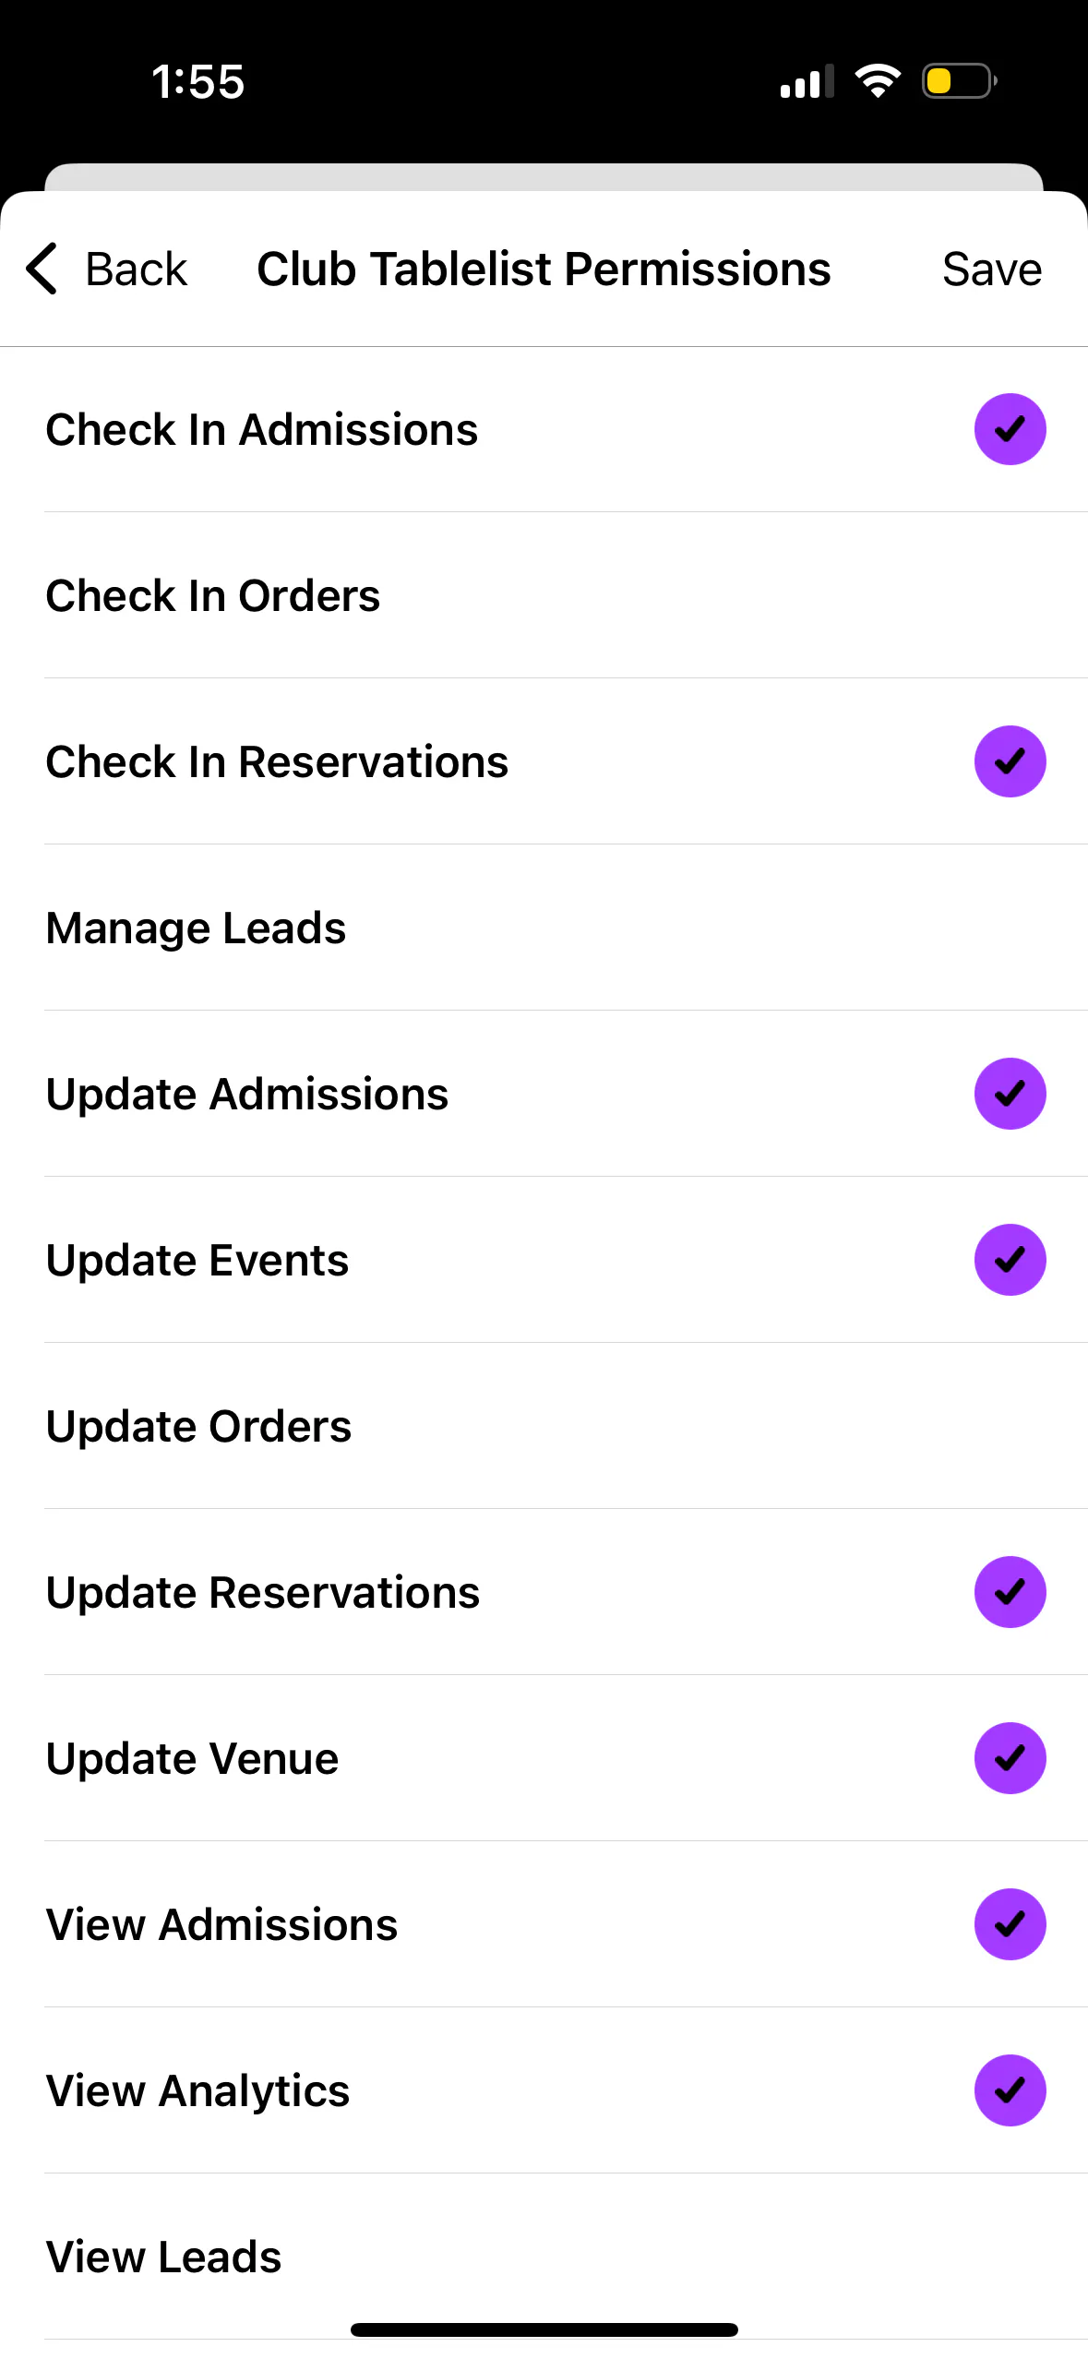Enable the Check In Orders permission
Viewport: 1088px width, 2359px height.
click(x=544, y=595)
